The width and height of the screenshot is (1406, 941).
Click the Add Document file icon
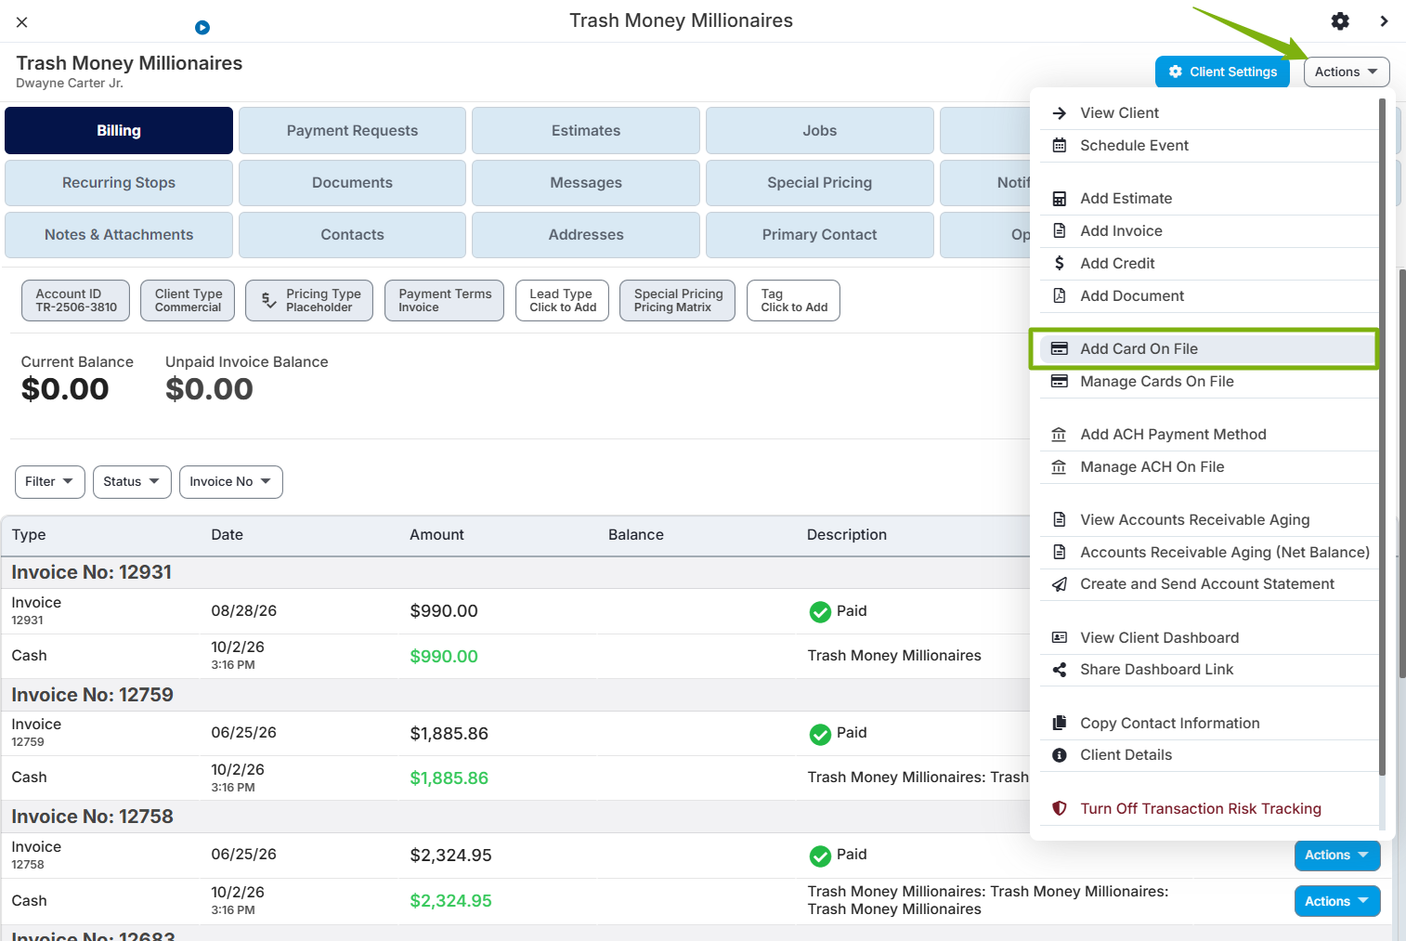coord(1059,296)
